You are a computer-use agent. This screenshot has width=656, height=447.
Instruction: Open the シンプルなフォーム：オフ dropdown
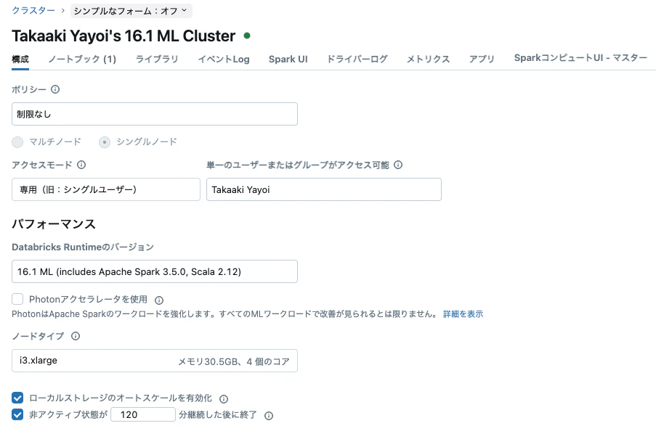coord(131,11)
